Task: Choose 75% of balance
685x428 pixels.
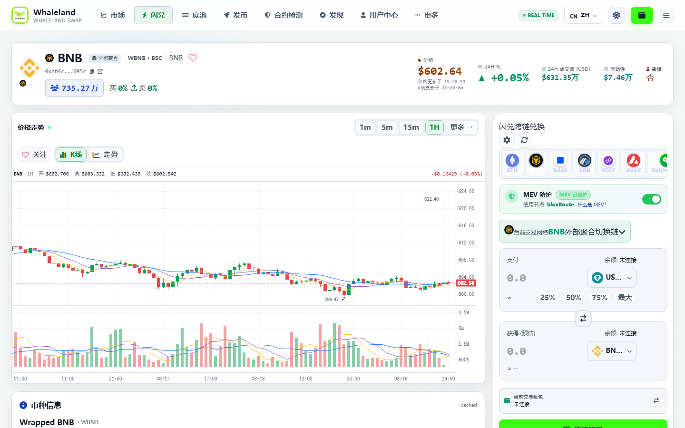Action: [x=599, y=297]
